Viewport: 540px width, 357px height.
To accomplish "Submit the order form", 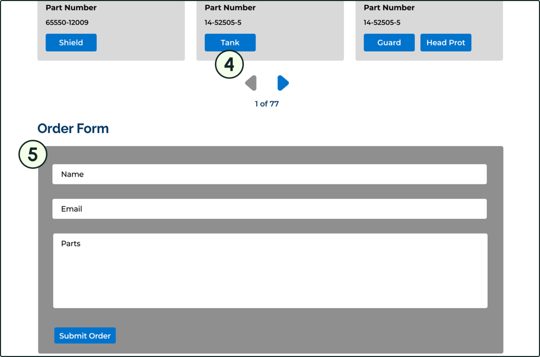I will click(84, 335).
